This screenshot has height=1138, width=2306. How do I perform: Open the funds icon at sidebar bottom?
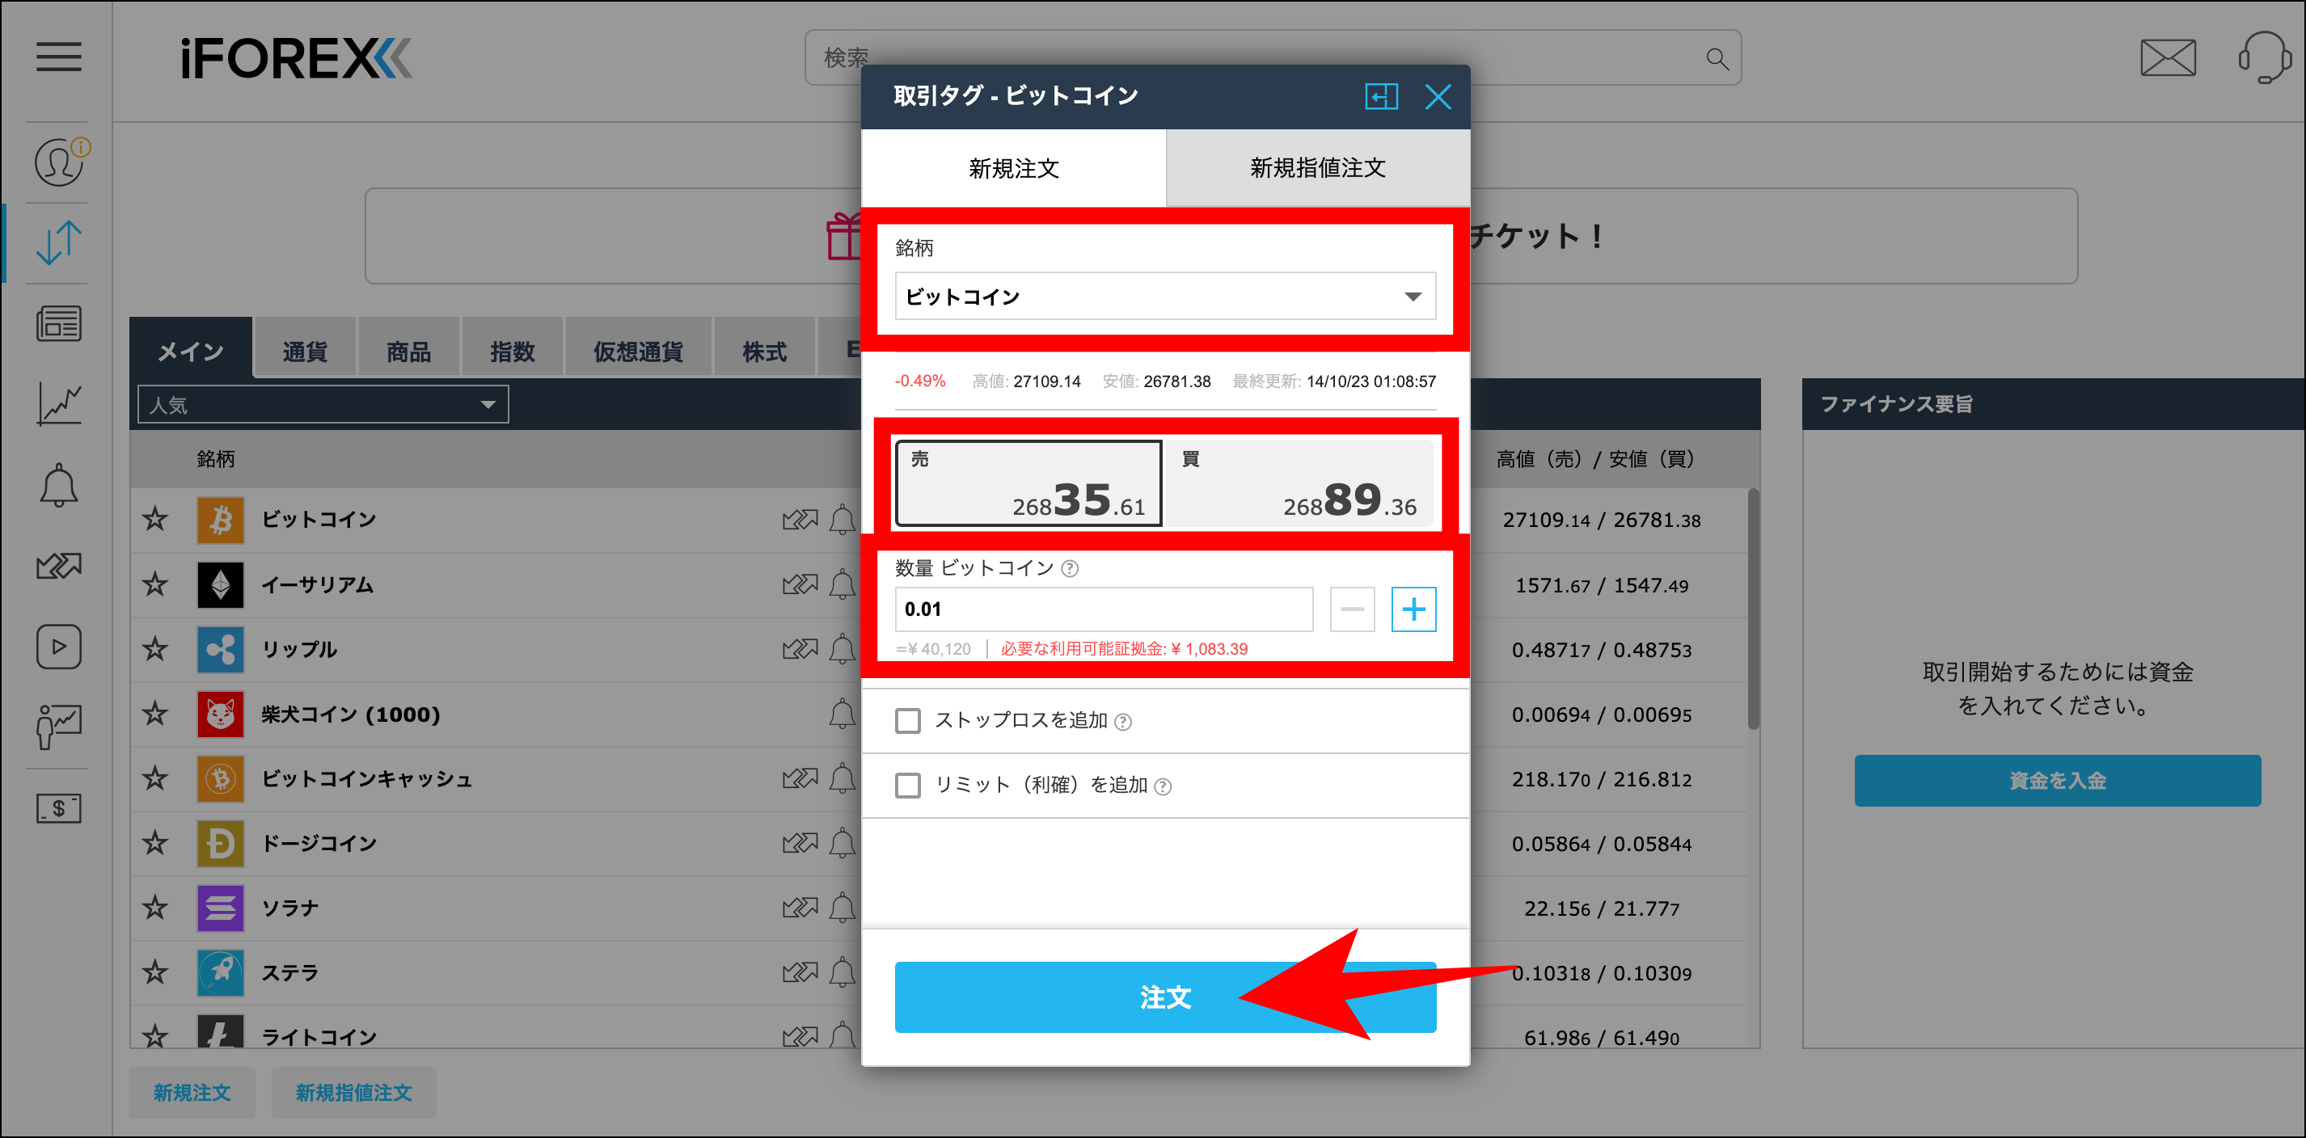[57, 808]
